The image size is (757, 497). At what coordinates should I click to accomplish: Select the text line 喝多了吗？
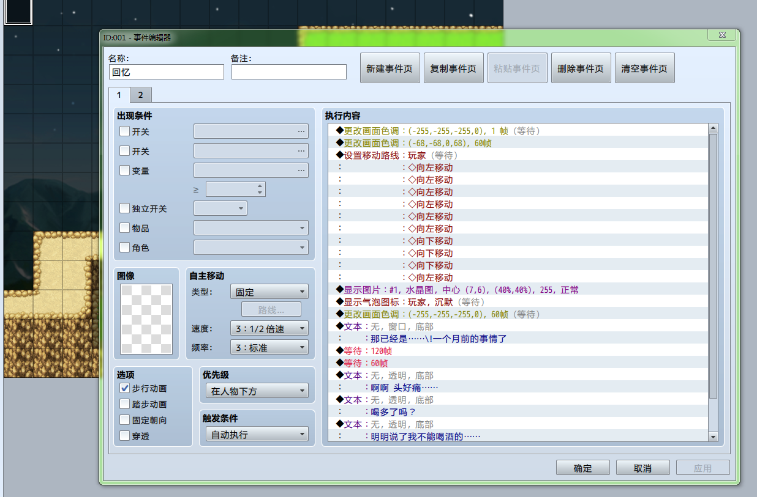518,412
